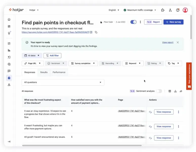Open the Rate your experience side tab
Viewport: 196px width, 152px height.
[x=189, y=76]
